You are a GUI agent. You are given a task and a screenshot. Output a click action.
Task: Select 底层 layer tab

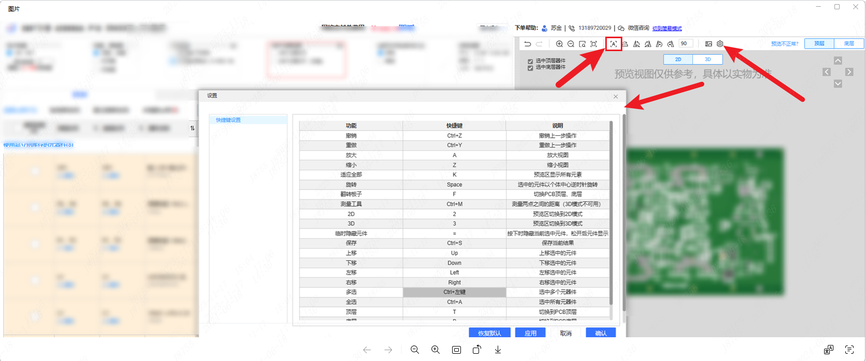(848, 44)
